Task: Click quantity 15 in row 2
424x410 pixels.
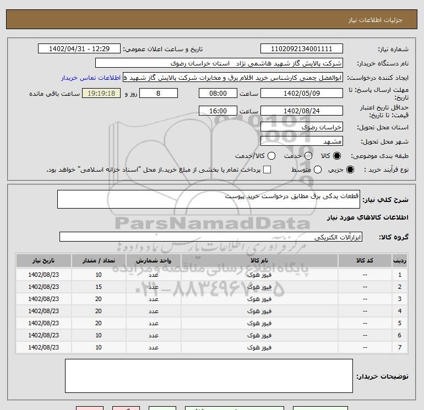Action: [99, 287]
